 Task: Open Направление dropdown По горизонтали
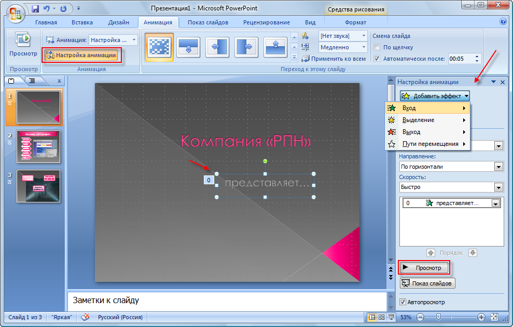tap(451, 167)
